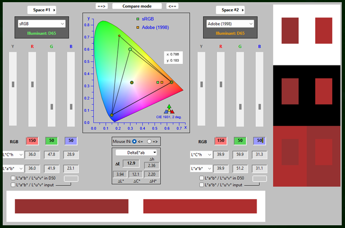Click Space #2 red R slider handle
Screen dimensions: 345x228
pyautogui.click(x=221, y=84)
